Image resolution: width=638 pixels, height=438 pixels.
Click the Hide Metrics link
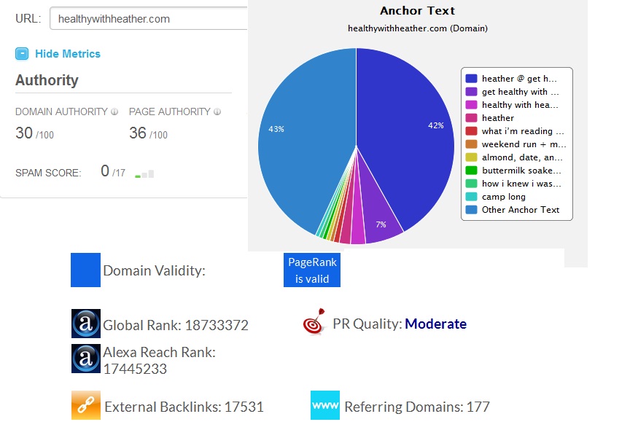click(x=68, y=54)
